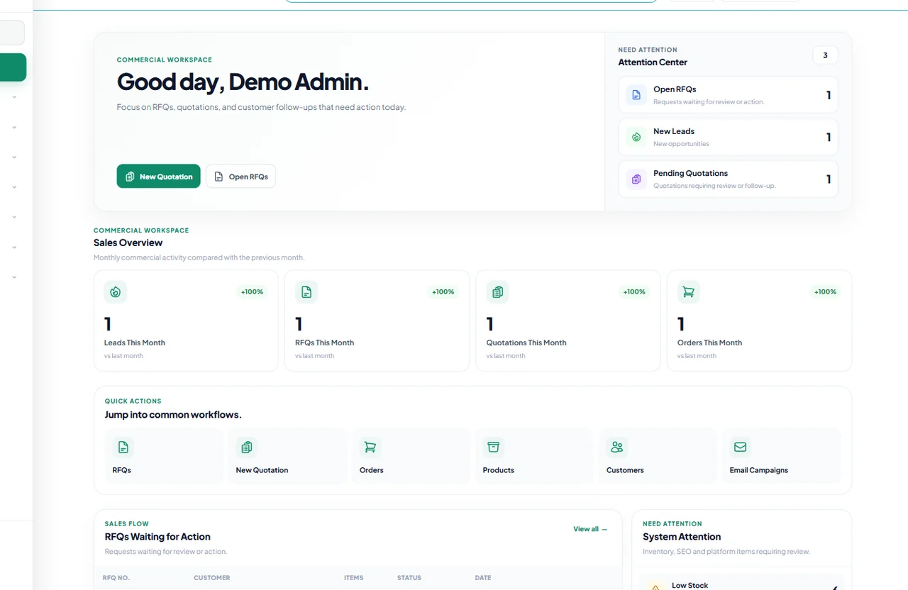Viewport: 908px width, 590px height.
Task: Click the +100% badge on Quotations This Month card
Action: (x=634, y=291)
